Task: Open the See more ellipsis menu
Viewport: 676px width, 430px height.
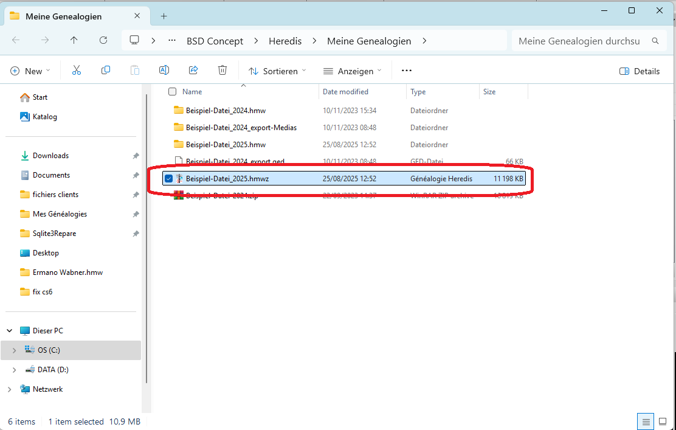Action: pyautogui.click(x=407, y=71)
